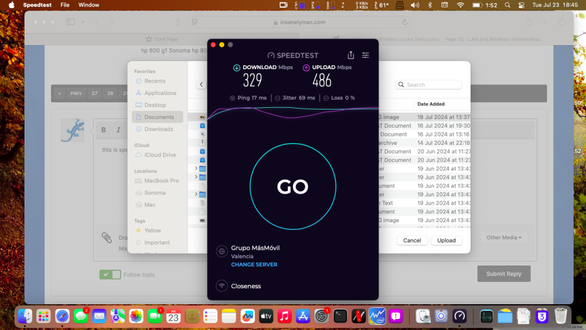This screenshot has width=586, height=330.
Task: Click Upload in the file dialog
Action: tap(446, 240)
